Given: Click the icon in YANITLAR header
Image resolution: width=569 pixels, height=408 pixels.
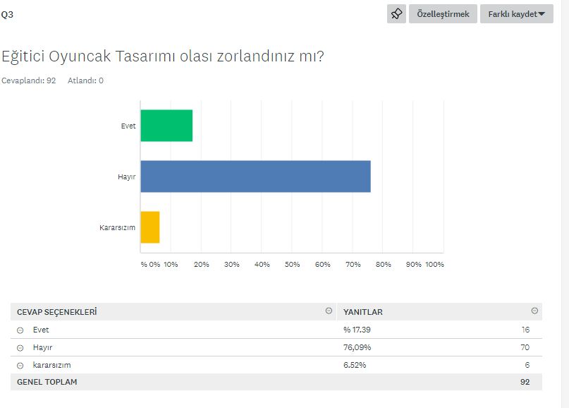Looking at the screenshot, I should point(534,311).
